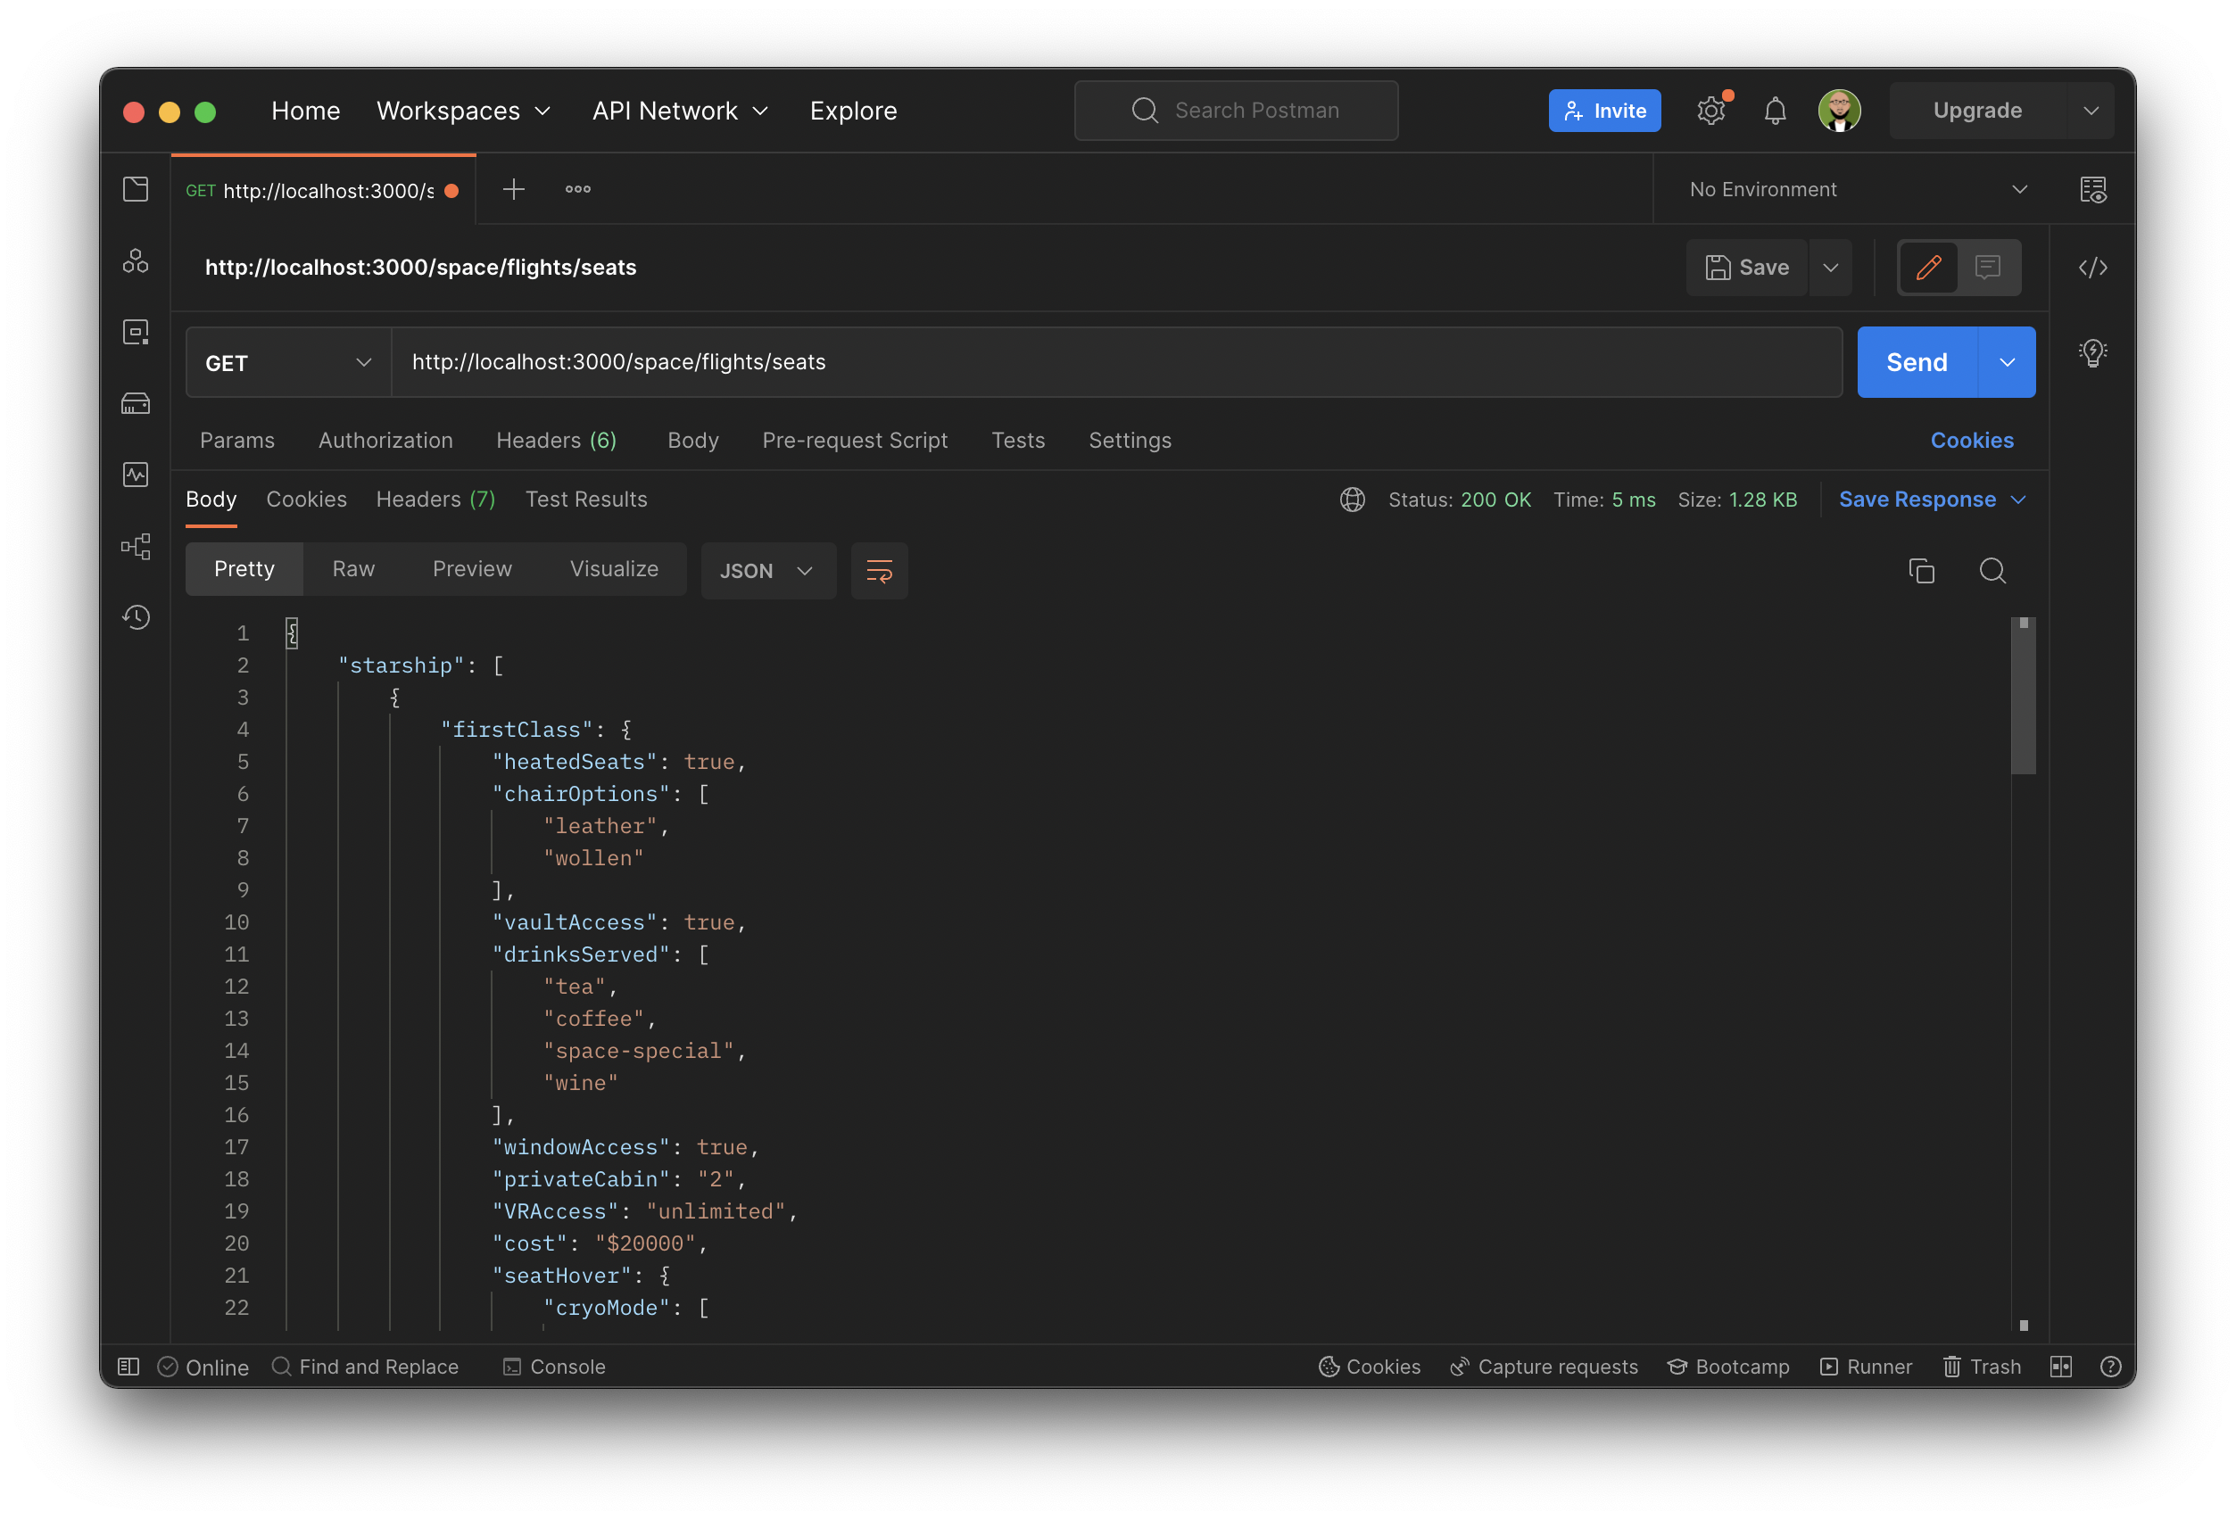
Task: Expand the Save button options arrow
Action: [x=1831, y=268]
